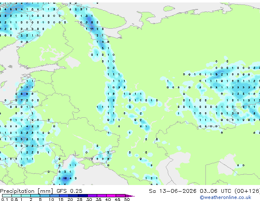This screenshot has width=260, height=201.
Task: Click the 45 mm legend color swatch
Action: coord(121,196)
